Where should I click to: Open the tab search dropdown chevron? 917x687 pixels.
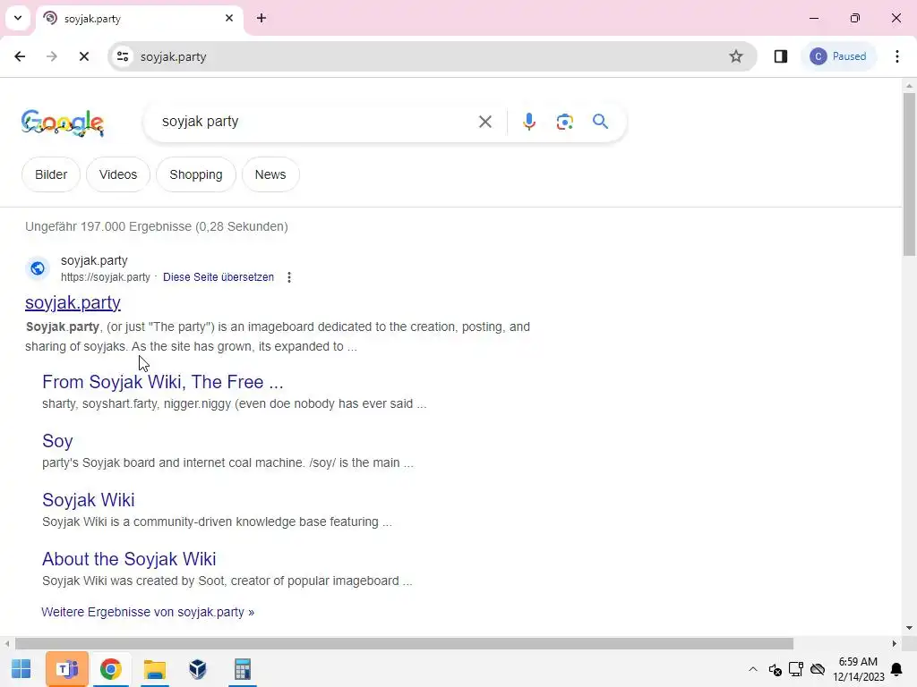tap(18, 18)
